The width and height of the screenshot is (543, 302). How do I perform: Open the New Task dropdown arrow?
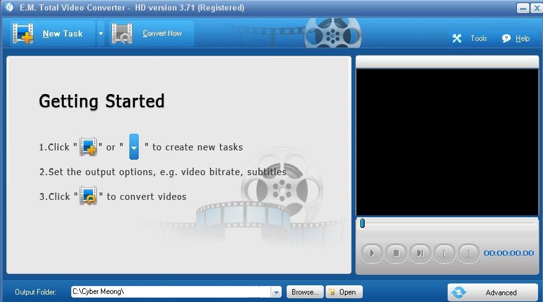(101, 33)
